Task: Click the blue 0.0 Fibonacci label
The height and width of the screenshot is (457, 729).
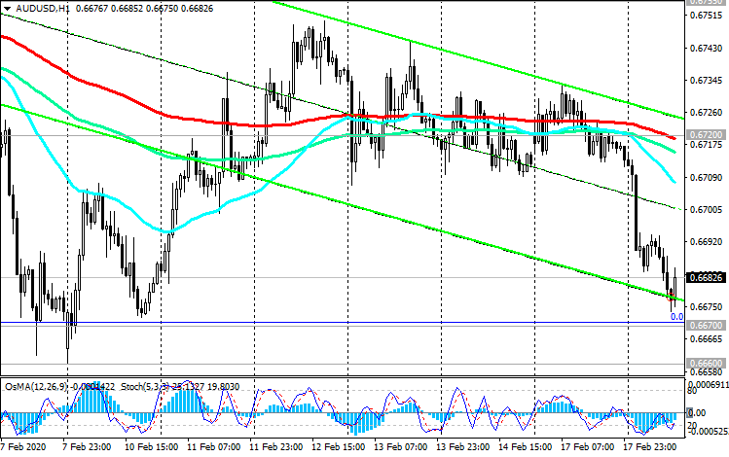Action: tap(676, 316)
